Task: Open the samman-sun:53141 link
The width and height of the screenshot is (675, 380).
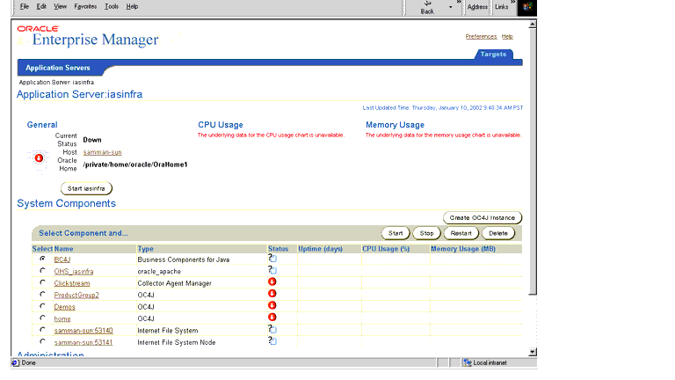Action: pyautogui.click(x=83, y=342)
